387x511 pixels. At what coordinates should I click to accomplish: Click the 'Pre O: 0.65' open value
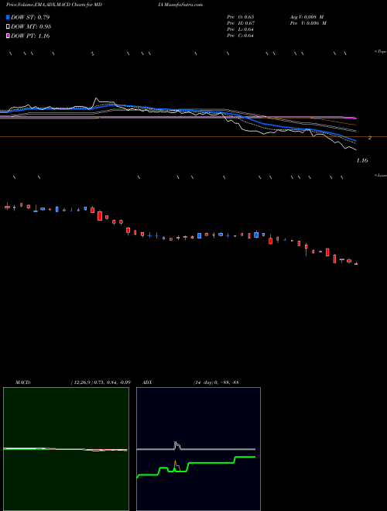(x=241, y=17)
